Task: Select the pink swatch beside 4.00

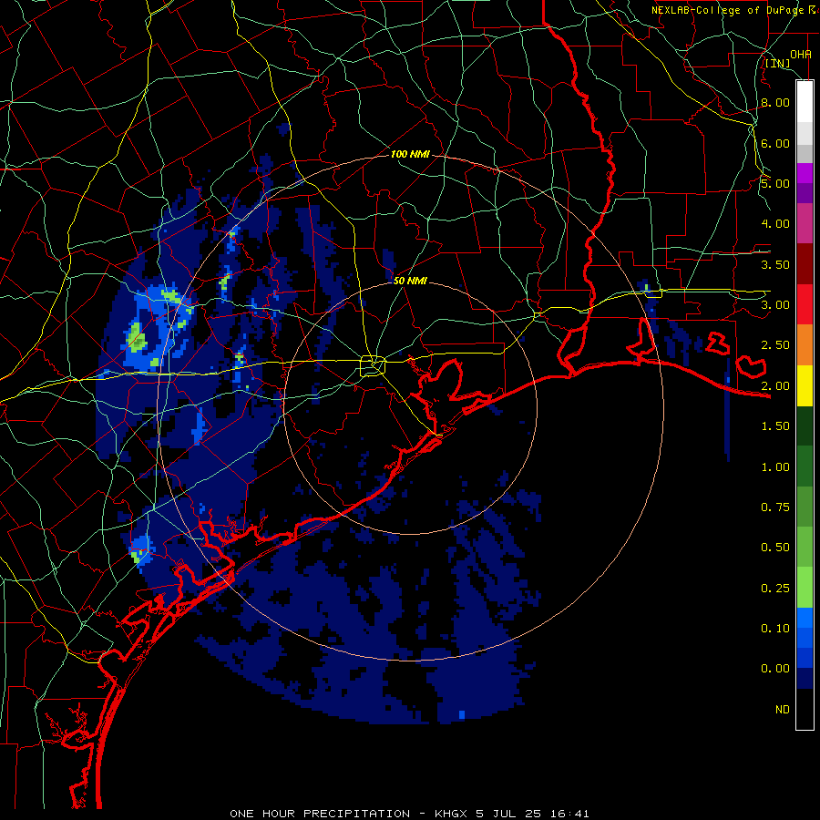Action: pos(805,223)
